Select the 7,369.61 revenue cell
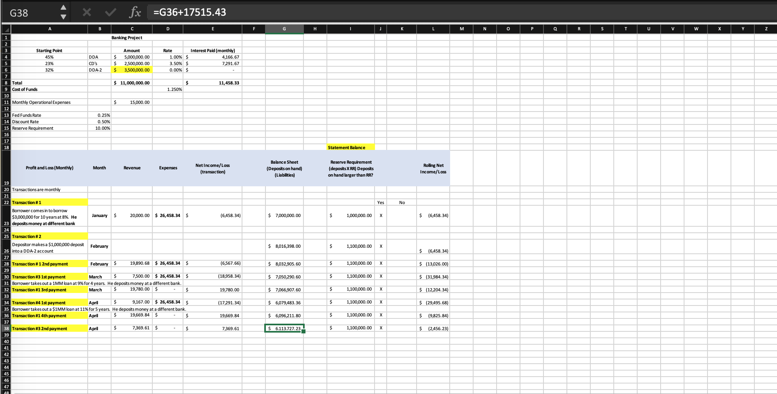The height and width of the screenshot is (394, 777). point(132,328)
